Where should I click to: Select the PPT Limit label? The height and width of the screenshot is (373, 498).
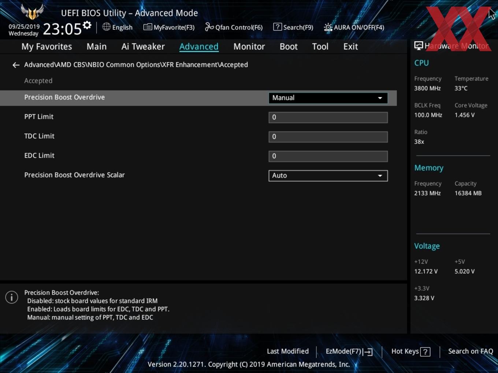coord(39,117)
